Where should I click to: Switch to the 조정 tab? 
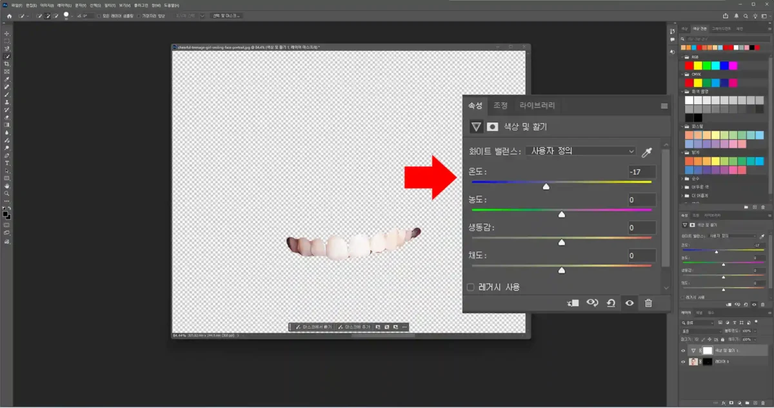501,105
